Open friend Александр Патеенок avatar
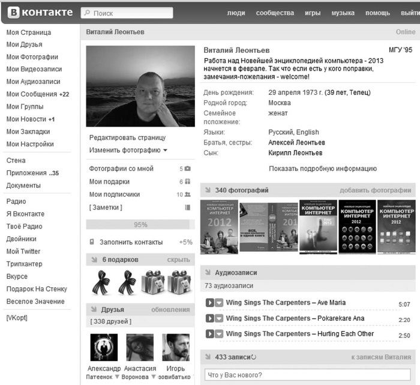The height and width of the screenshot is (385, 420). click(x=104, y=347)
